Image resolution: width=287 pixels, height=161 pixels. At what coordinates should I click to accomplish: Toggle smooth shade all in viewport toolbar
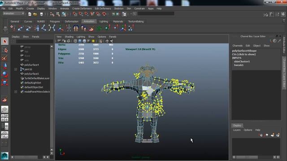click(x=80, y=41)
